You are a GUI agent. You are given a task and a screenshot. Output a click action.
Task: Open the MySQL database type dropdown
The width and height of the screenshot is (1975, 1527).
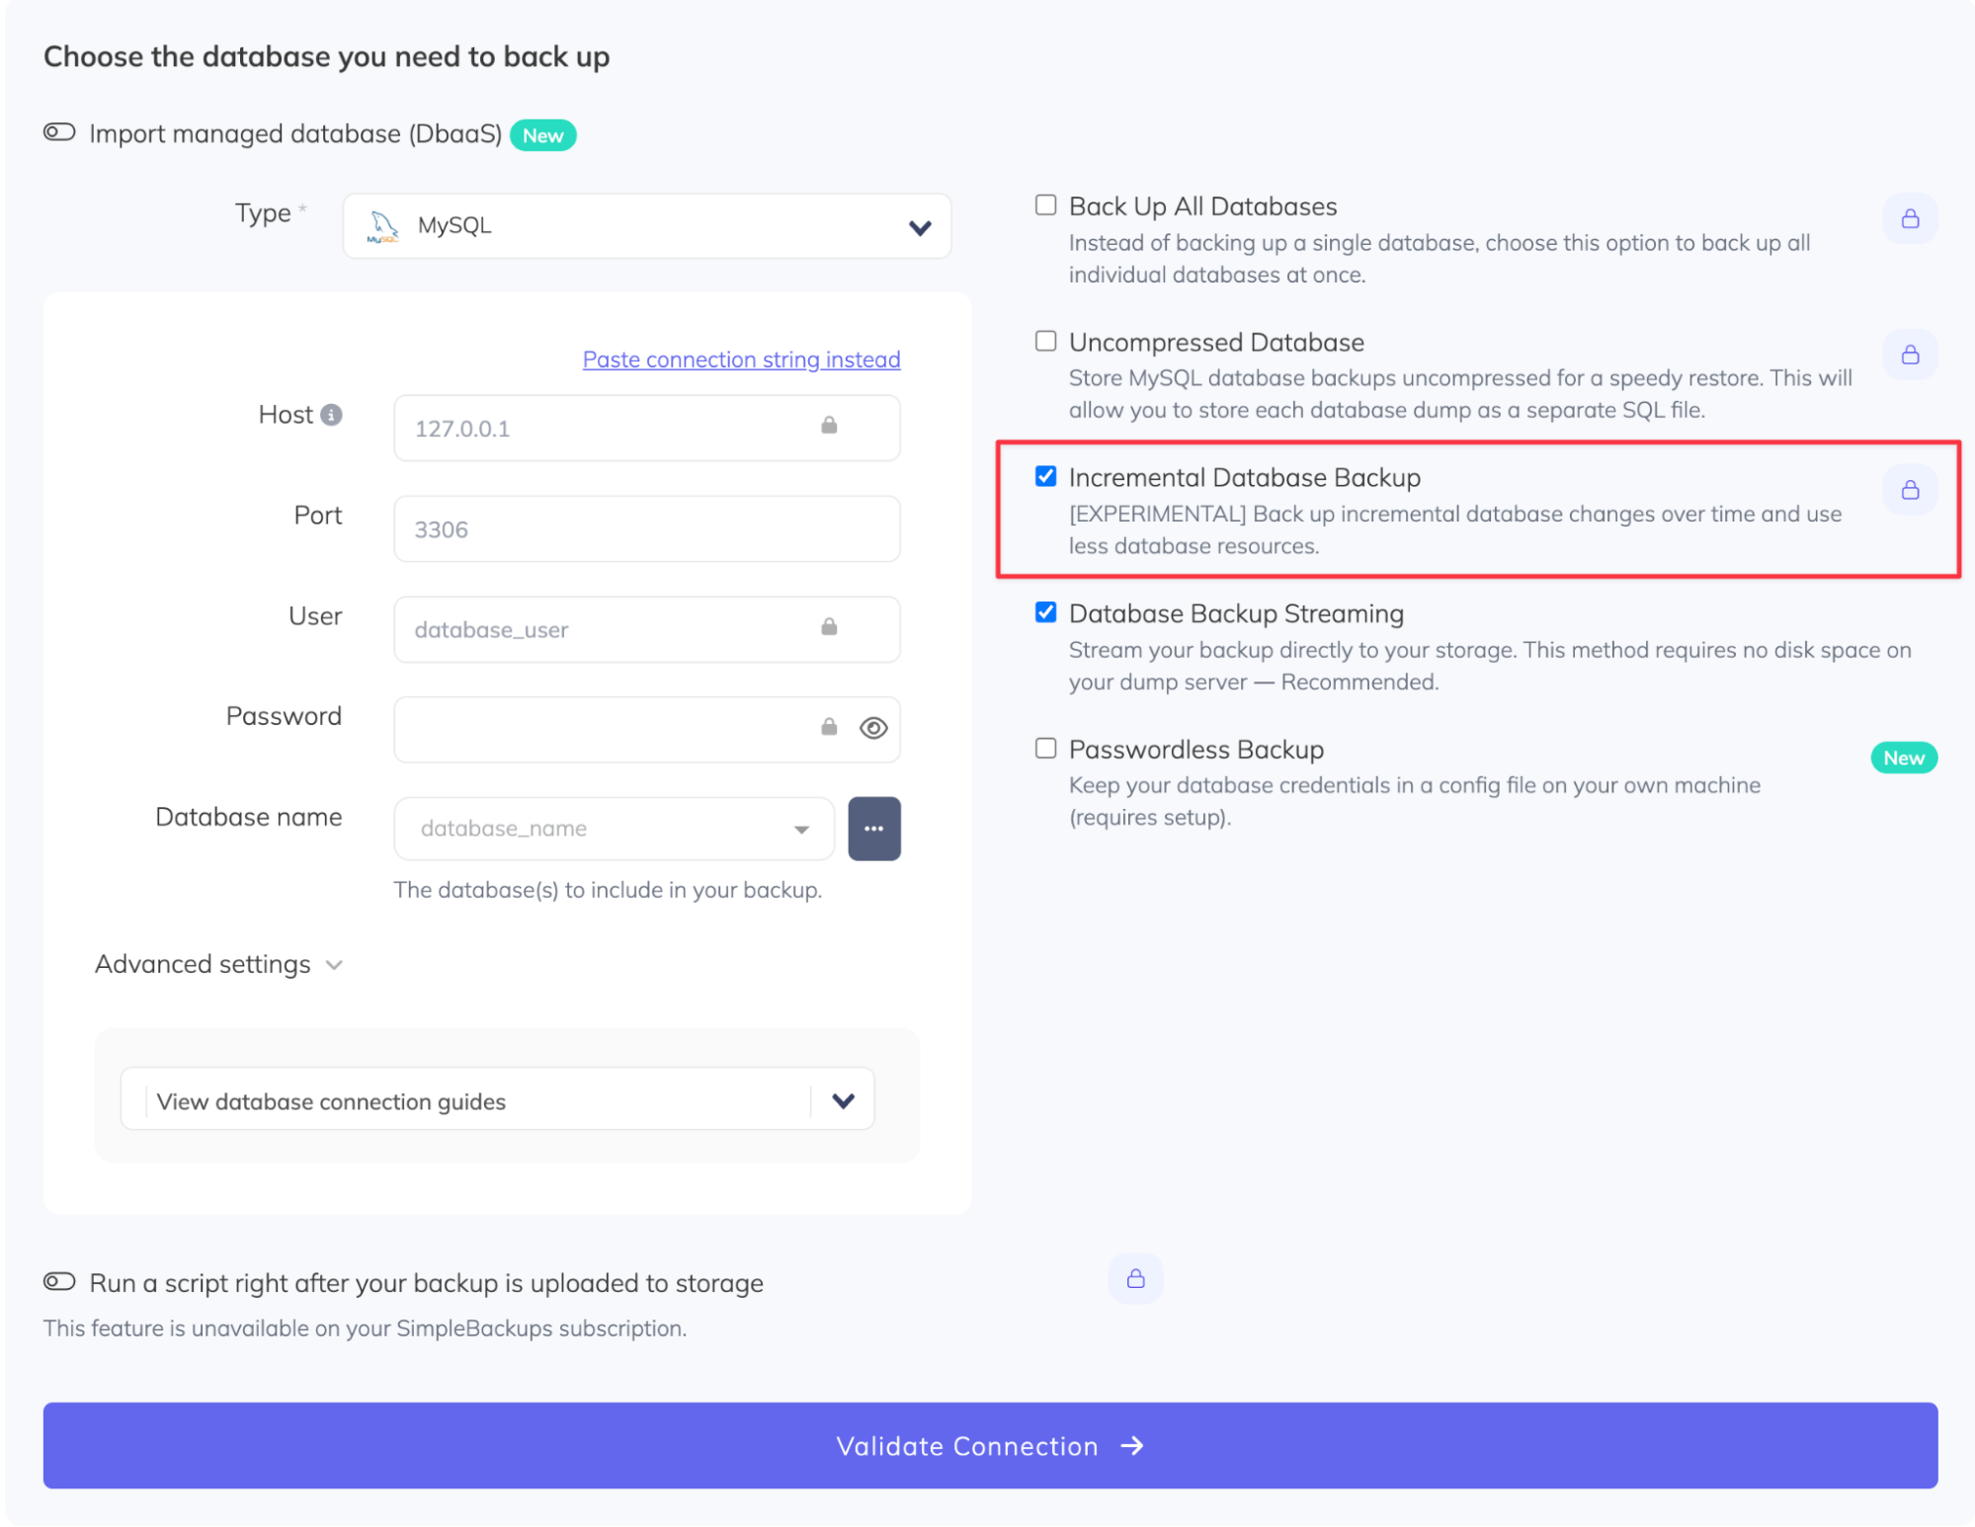tap(646, 226)
